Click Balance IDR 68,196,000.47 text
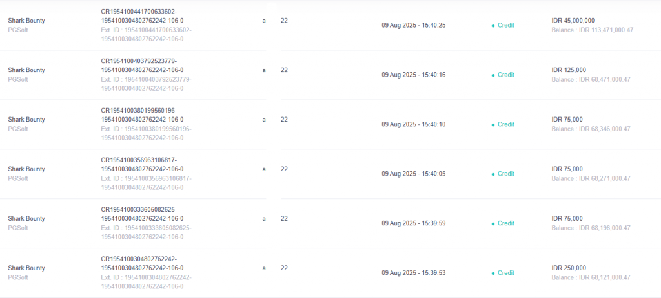The width and height of the screenshot is (661, 298). coord(591,228)
